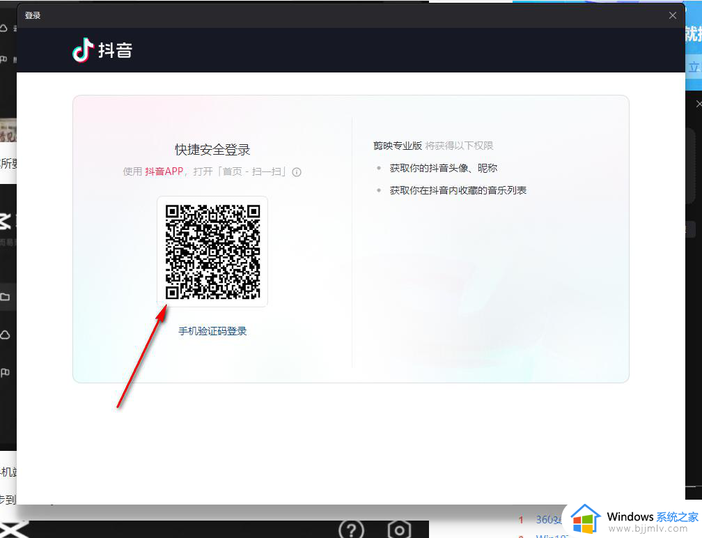Close the login dialog with the X button
The height and width of the screenshot is (538, 702).
click(x=673, y=15)
